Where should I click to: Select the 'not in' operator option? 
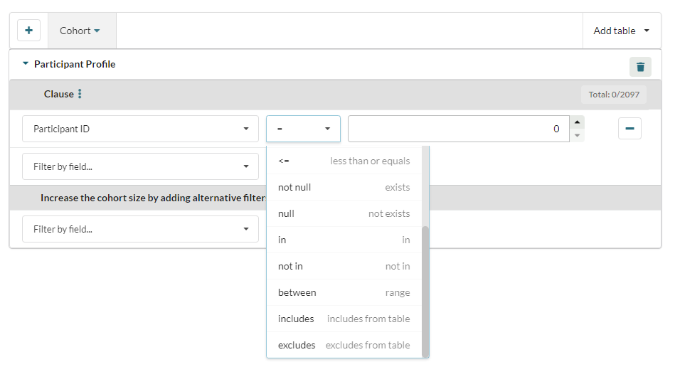point(344,266)
